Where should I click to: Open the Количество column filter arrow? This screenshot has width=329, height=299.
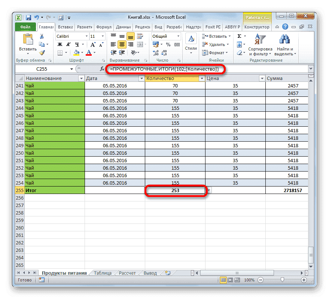pyautogui.click(x=201, y=78)
